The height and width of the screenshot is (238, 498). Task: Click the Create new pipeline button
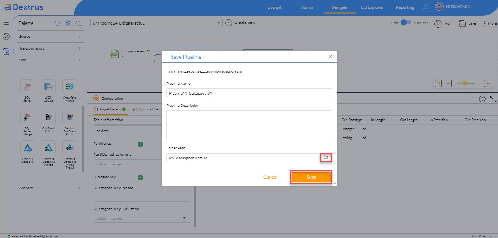[x=240, y=23]
